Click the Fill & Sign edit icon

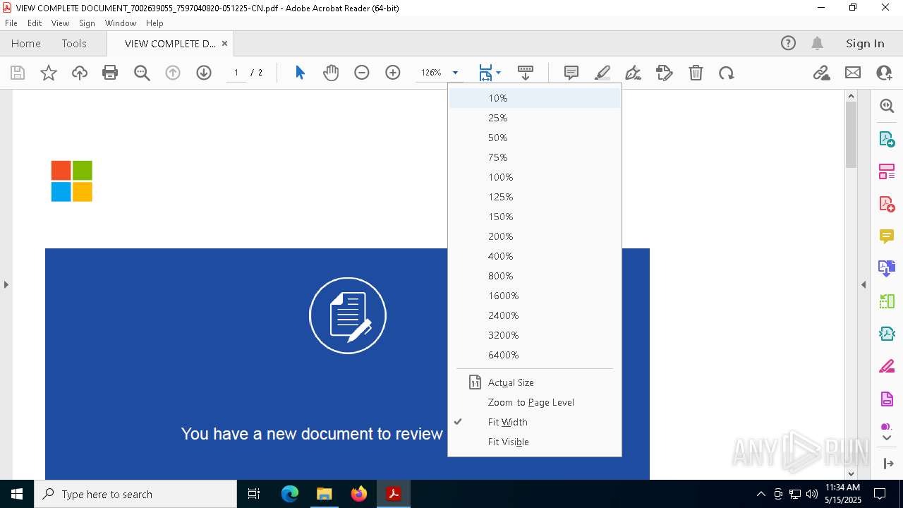[x=665, y=73]
